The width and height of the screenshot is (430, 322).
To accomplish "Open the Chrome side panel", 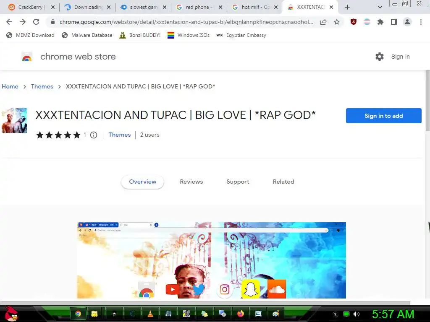I will tap(394, 22).
